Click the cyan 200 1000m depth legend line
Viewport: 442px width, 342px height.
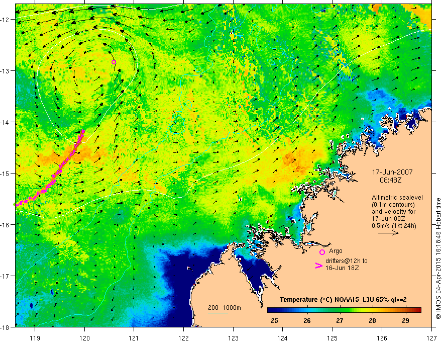point(218,313)
